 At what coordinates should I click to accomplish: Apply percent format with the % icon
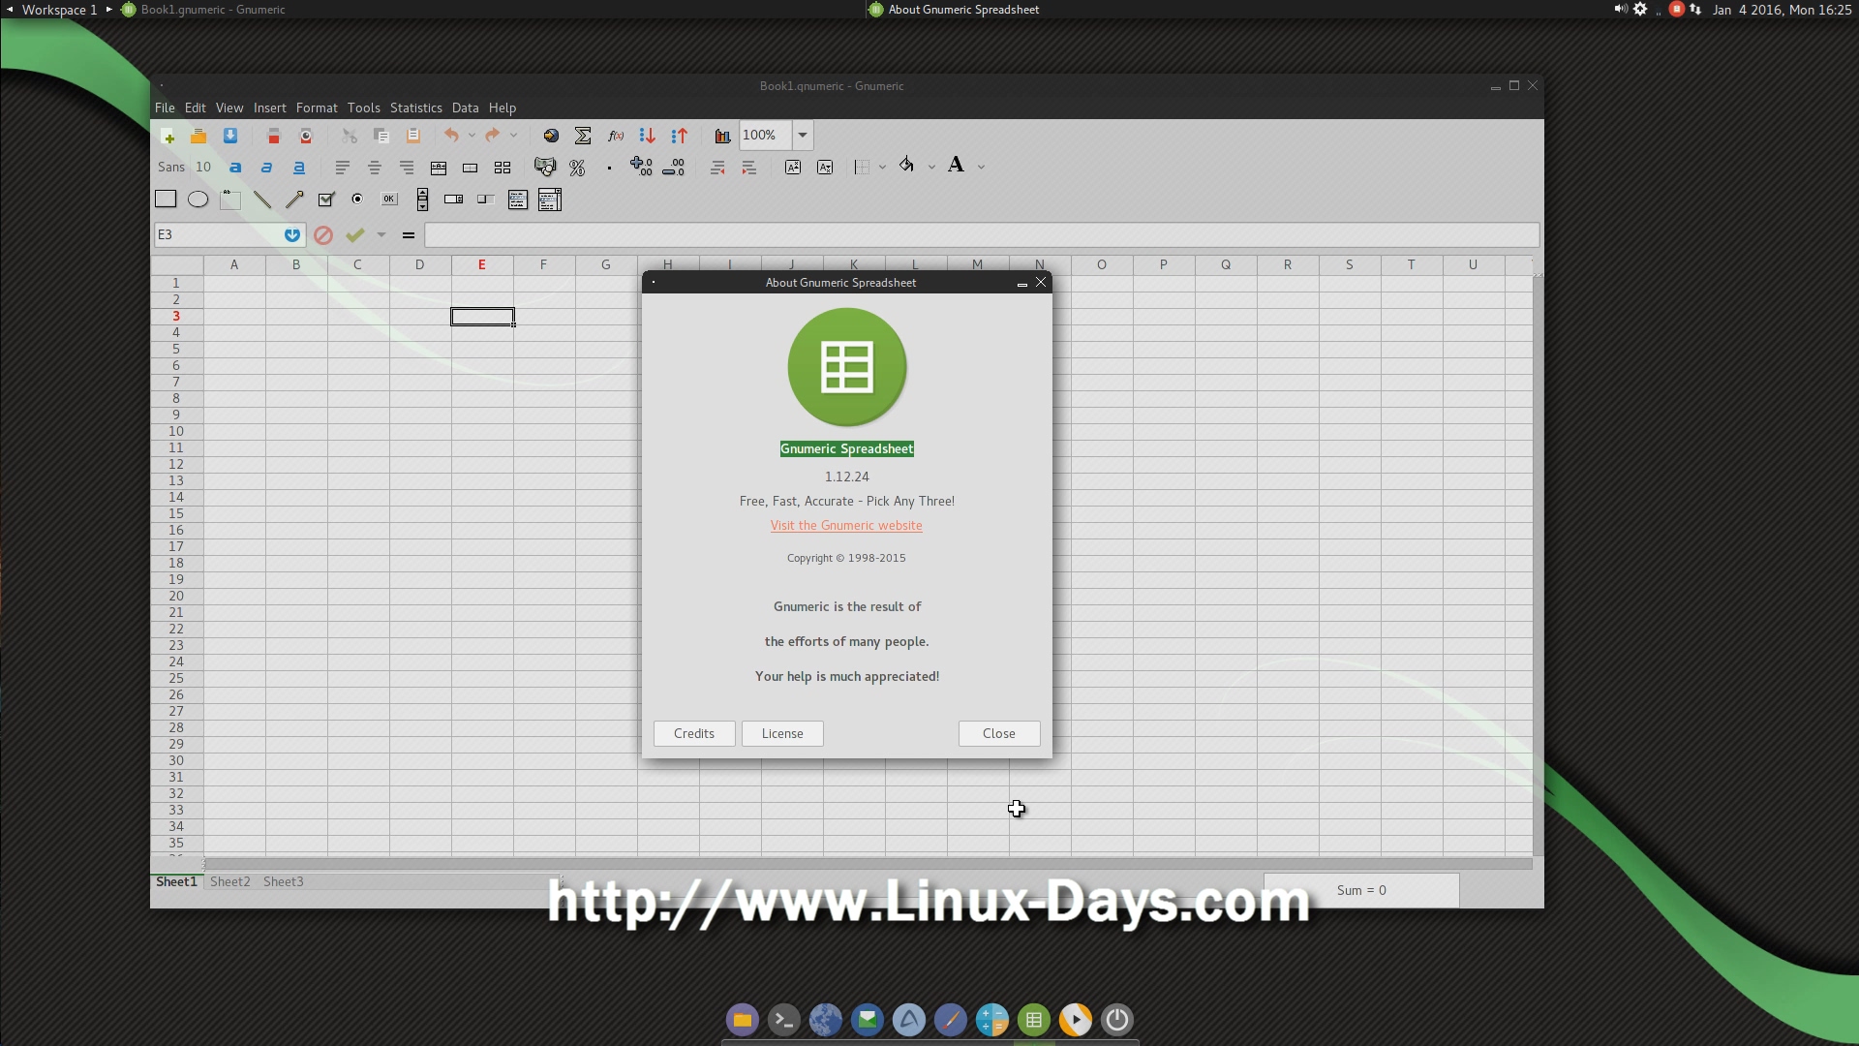click(577, 168)
